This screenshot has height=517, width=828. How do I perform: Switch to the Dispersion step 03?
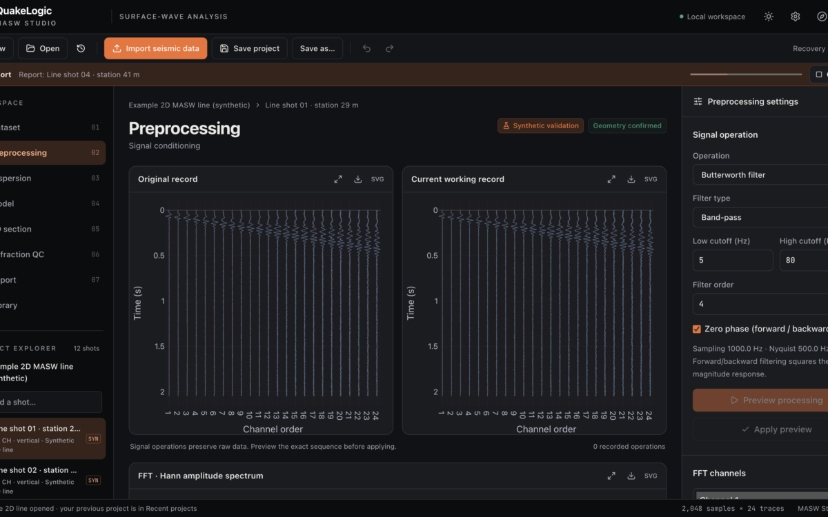pyautogui.click(x=52, y=179)
